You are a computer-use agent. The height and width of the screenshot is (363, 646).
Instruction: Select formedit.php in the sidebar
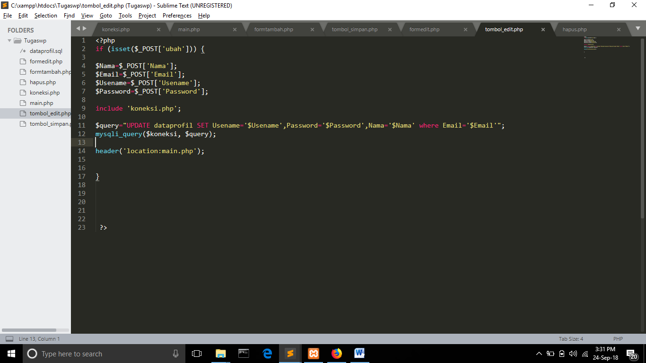[x=45, y=61]
